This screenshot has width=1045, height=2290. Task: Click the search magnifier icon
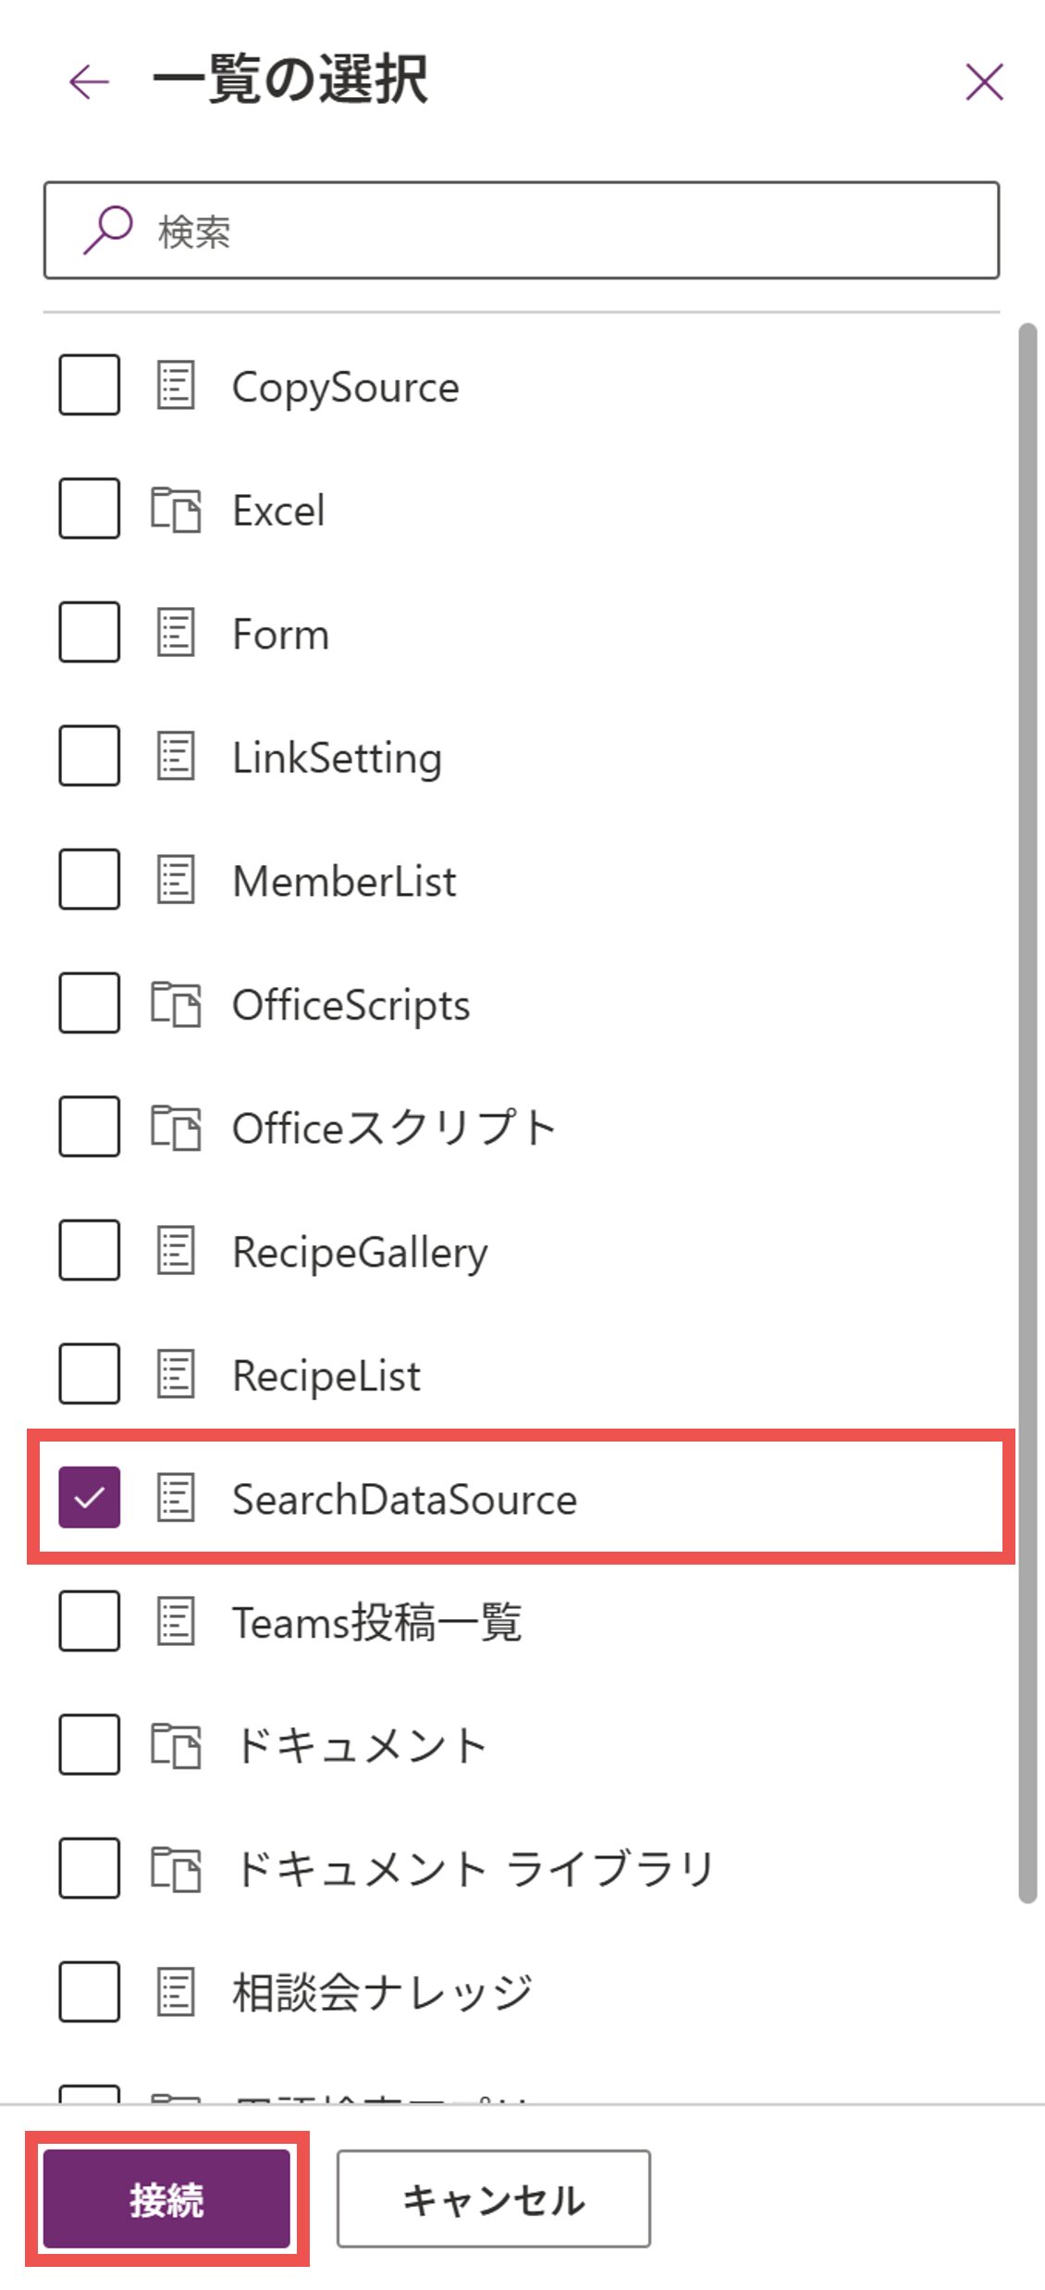pyautogui.click(x=107, y=229)
